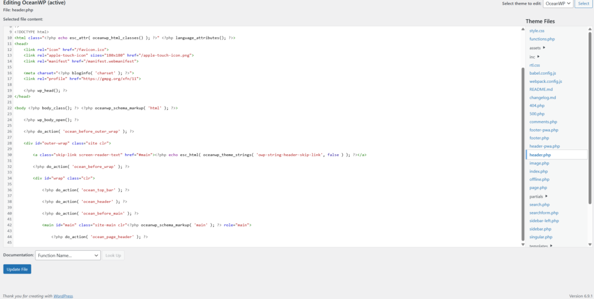Click the code editor vertical scrollbar
The height and width of the screenshot is (299, 594).
[x=523, y=151]
